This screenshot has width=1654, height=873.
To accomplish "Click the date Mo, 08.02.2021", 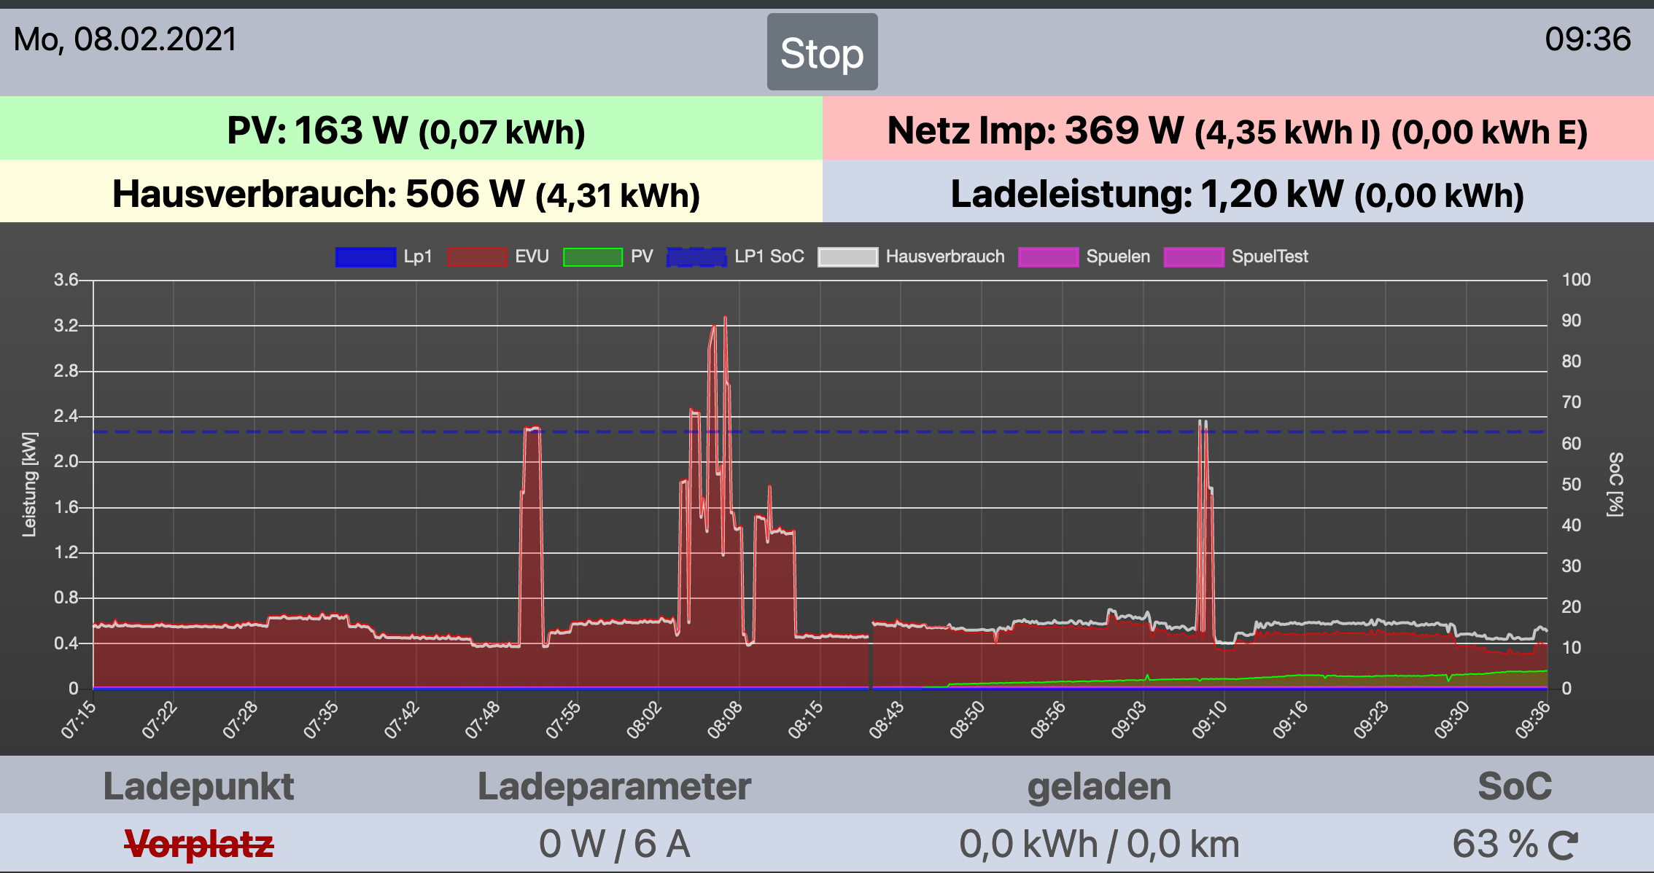I will click(125, 39).
